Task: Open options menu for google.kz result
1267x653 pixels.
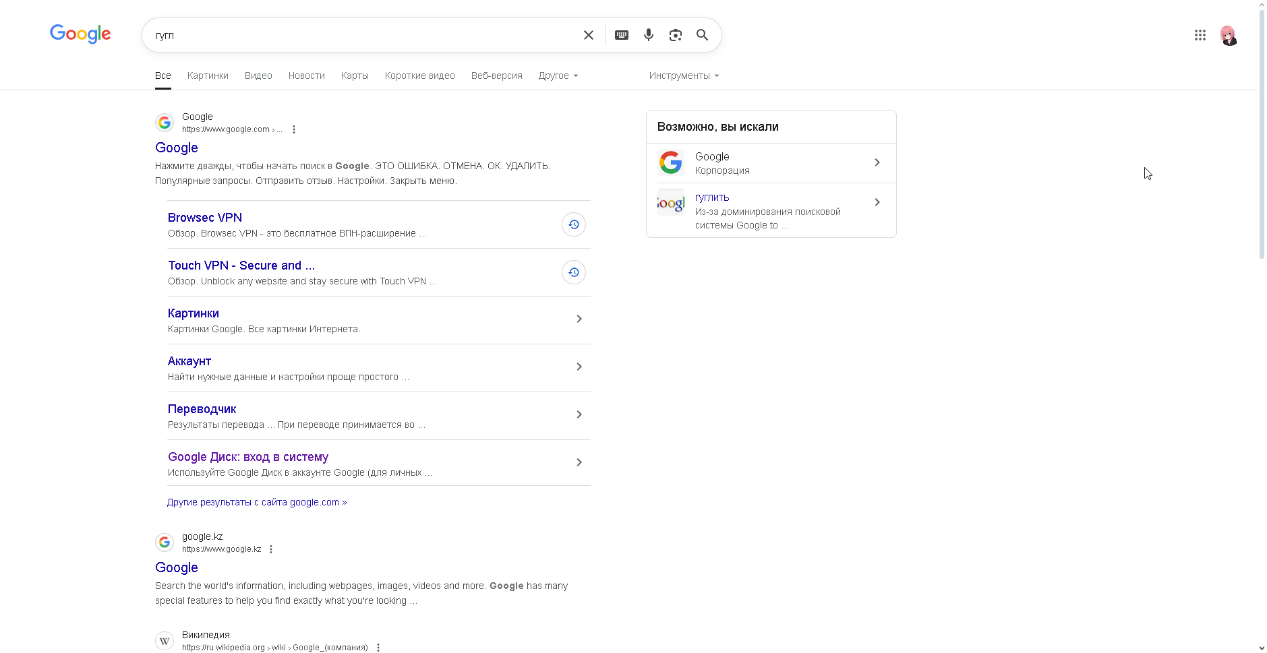Action: [x=271, y=549]
